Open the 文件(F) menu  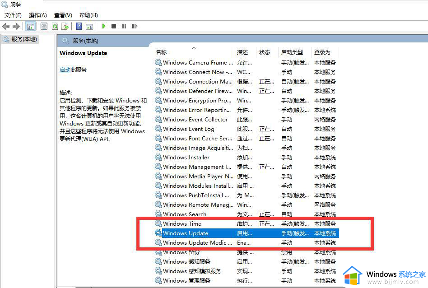click(13, 15)
